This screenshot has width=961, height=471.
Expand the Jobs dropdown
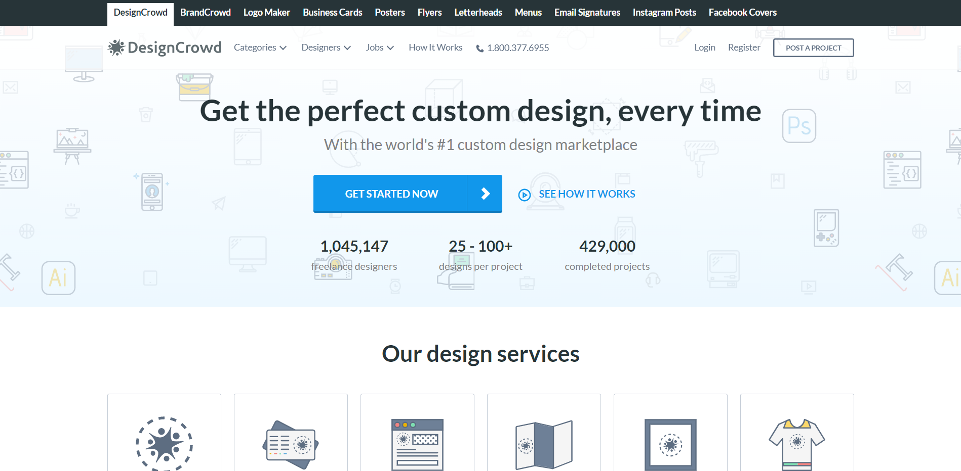pyautogui.click(x=380, y=48)
